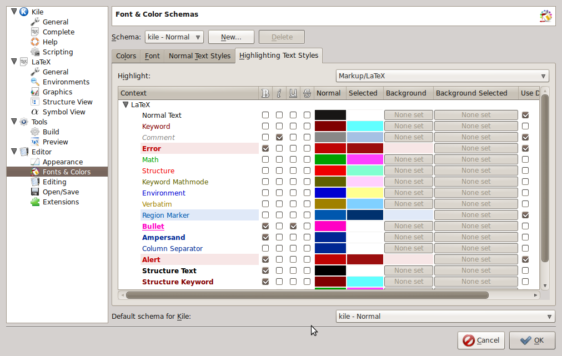Screen dimensions: 562x356
Task: Collapse the Kile tree section
Action: click(x=14, y=12)
